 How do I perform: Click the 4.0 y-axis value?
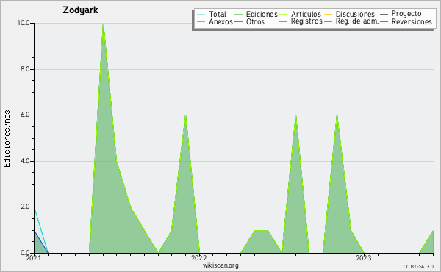tap(25, 161)
